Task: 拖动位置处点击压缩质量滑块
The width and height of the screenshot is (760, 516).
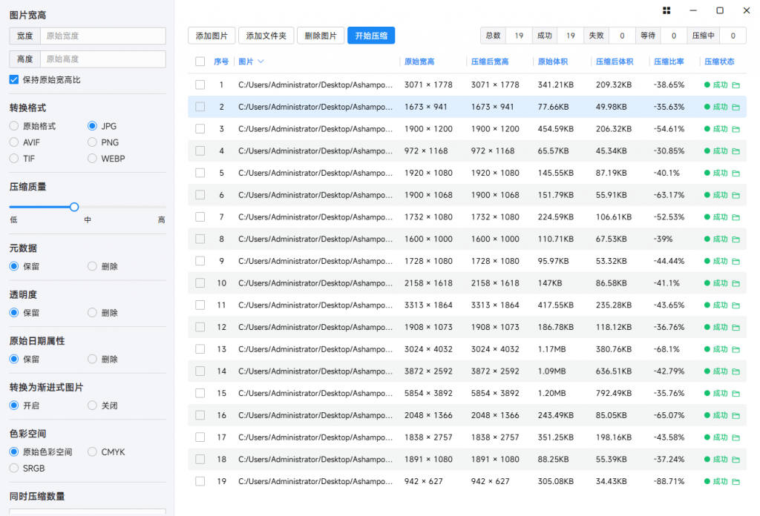Action: (x=73, y=208)
